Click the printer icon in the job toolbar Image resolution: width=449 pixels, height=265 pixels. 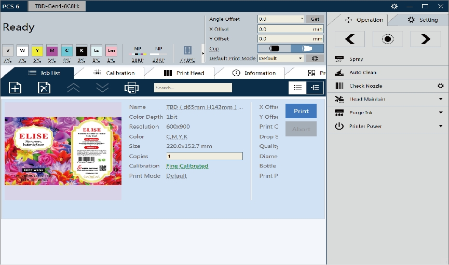(131, 88)
